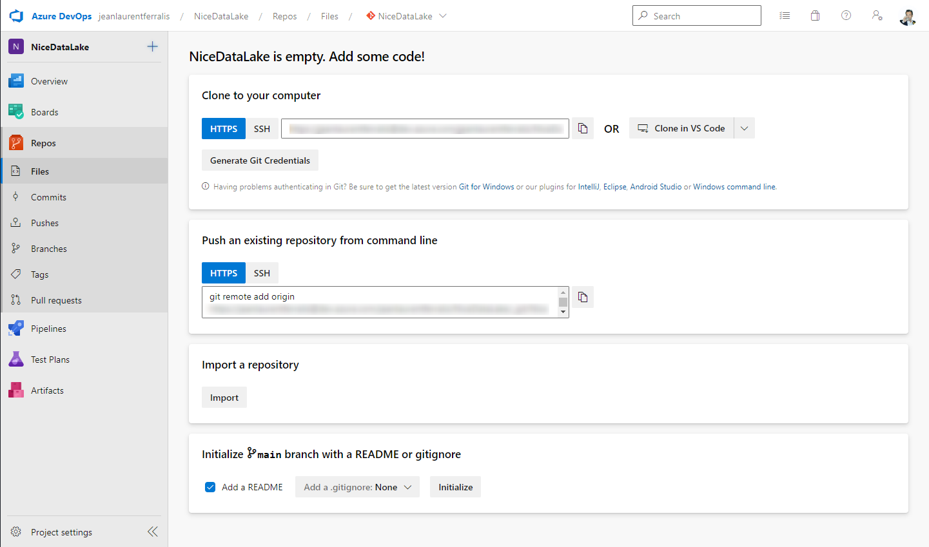Uncheck the Add a README checkbox
This screenshot has height=547, width=929.
pyautogui.click(x=210, y=487)
